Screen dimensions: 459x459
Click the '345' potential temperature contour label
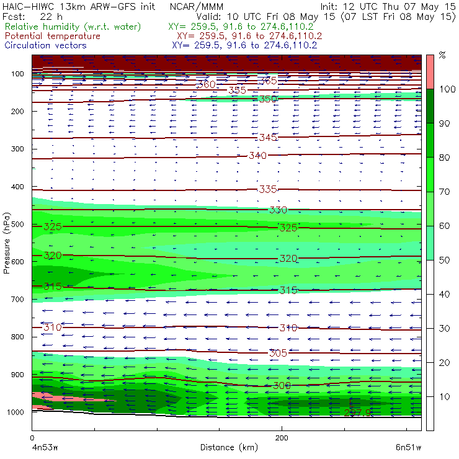click(x=268, y=137)
